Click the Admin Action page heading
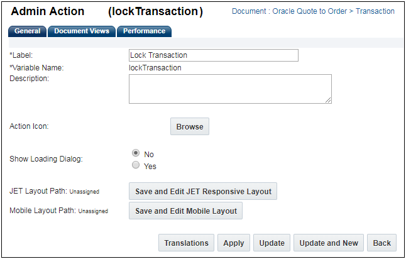Screen dimensions: 406x259 pos(48,11)
